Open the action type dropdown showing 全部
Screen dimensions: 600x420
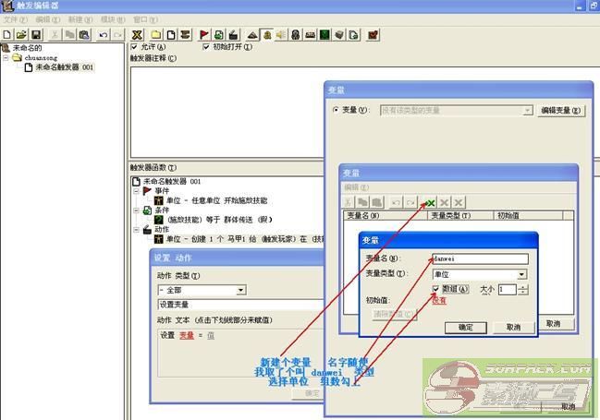240,290
